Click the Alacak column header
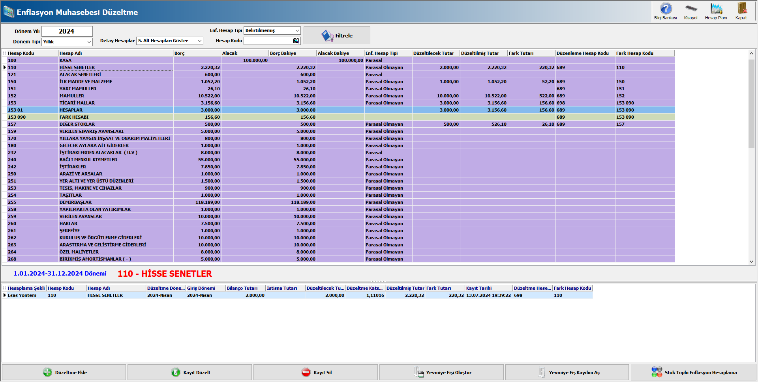 (x=245, y=53)
